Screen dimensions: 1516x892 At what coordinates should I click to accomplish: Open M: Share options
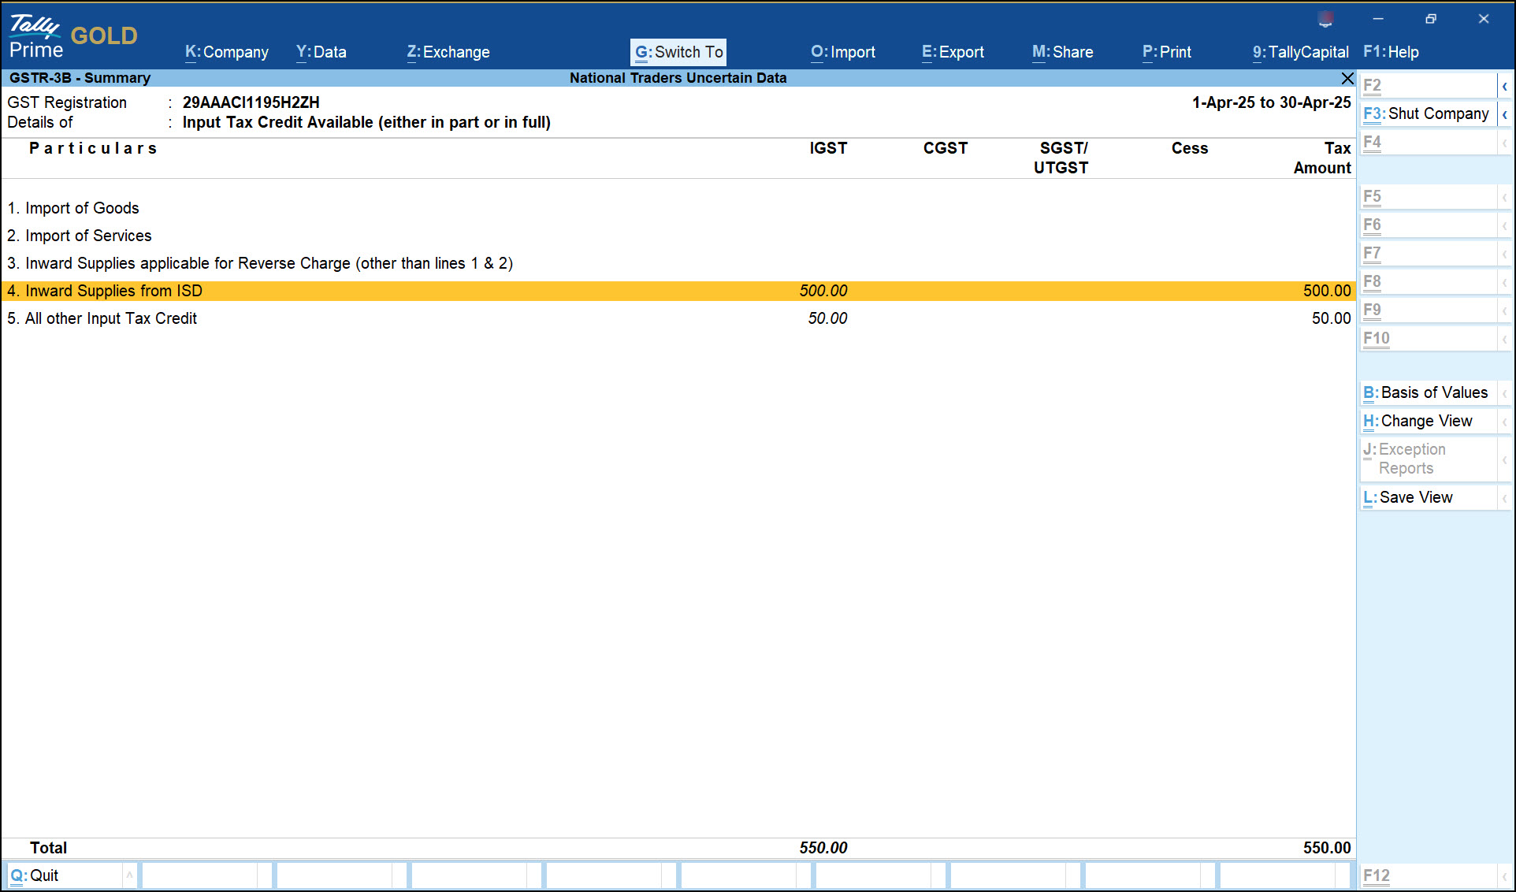coord(1062,52)
